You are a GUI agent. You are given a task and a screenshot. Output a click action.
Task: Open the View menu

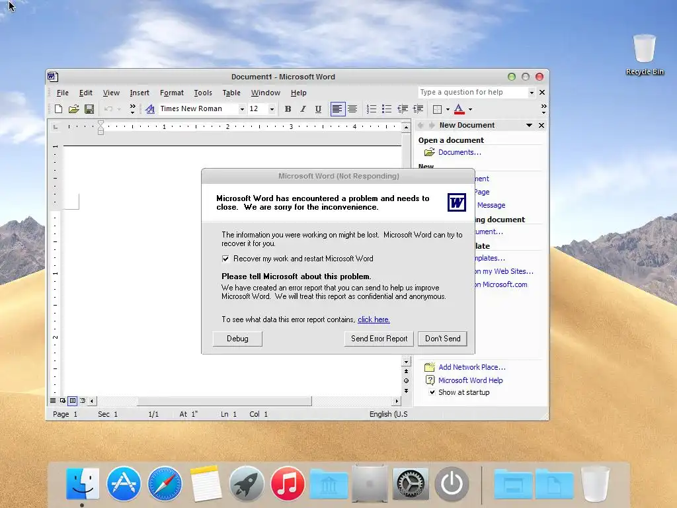point(111,93)
